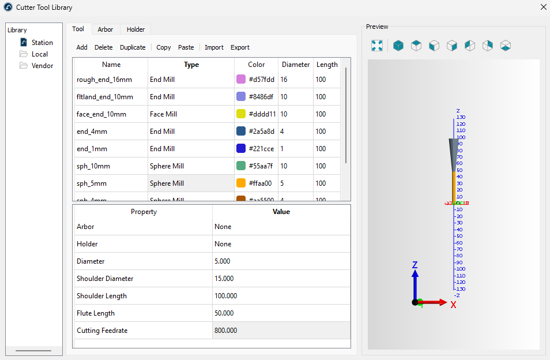Click the orange swatch for sph_5mm
Viewport: 550px width, 360px height.
click(x=241, y=183)
